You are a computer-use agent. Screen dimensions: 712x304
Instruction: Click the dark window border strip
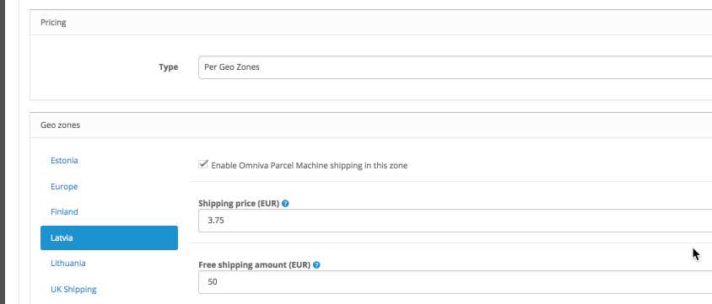[x=3, y=152]
